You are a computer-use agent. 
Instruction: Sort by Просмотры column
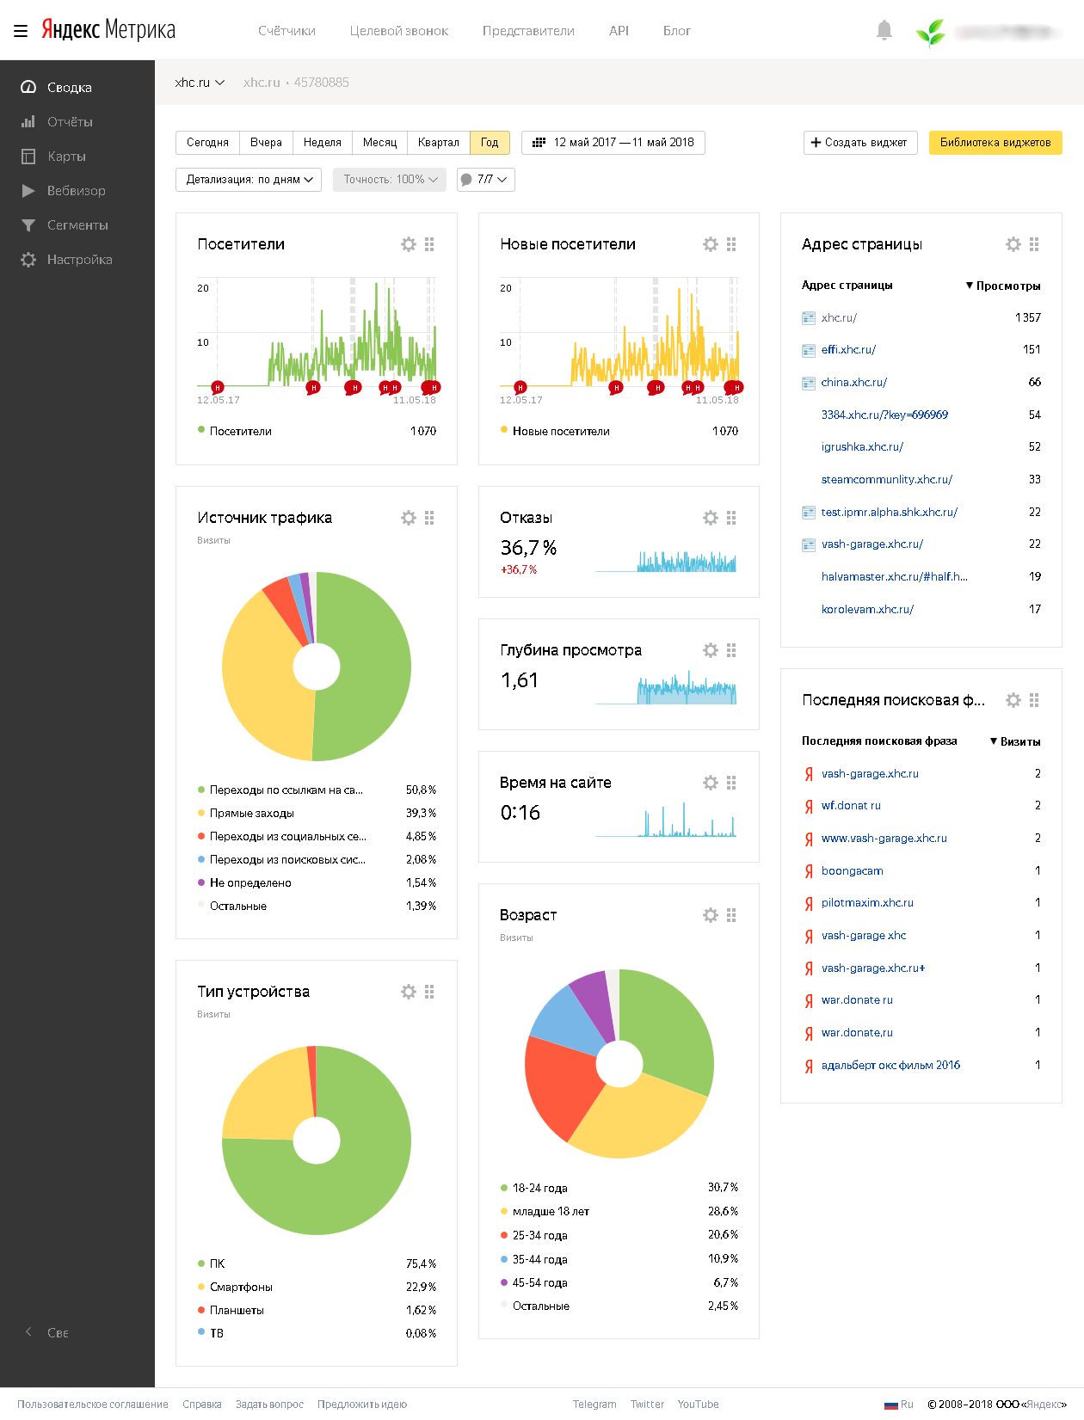pyautogui.click(x=1003, y=286)
